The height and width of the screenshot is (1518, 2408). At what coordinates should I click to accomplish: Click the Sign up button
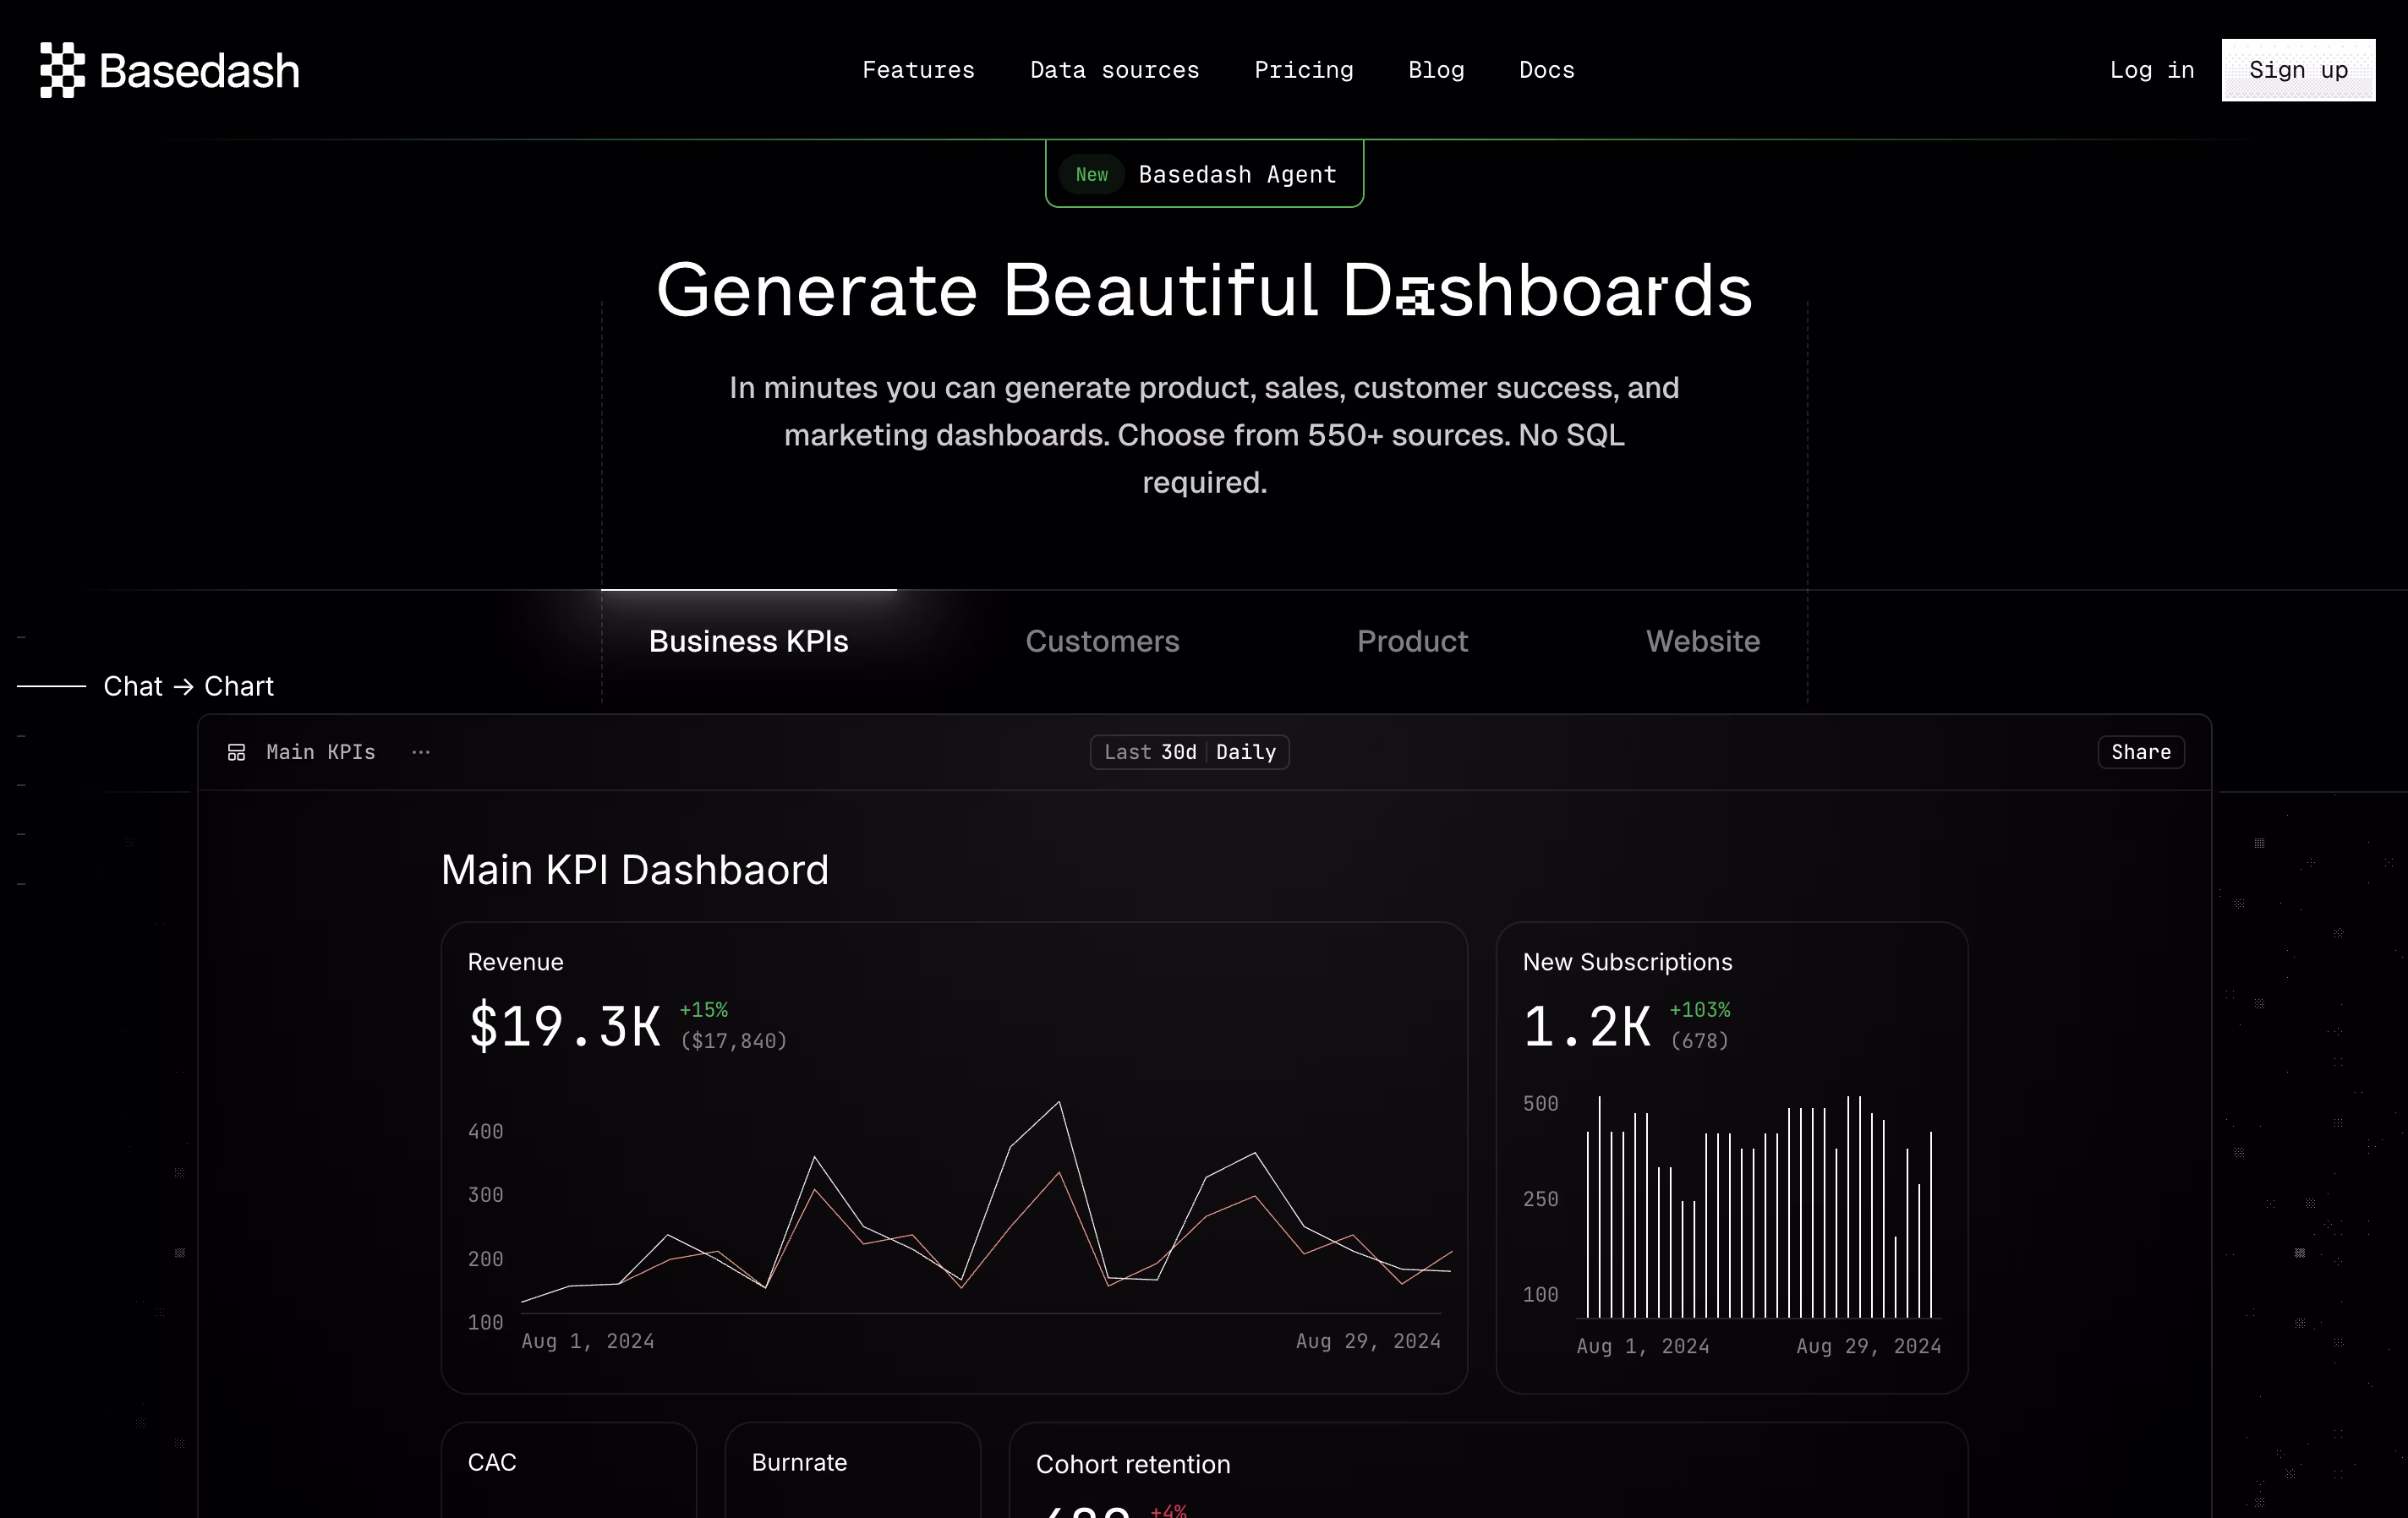(x=2298, y=70)
